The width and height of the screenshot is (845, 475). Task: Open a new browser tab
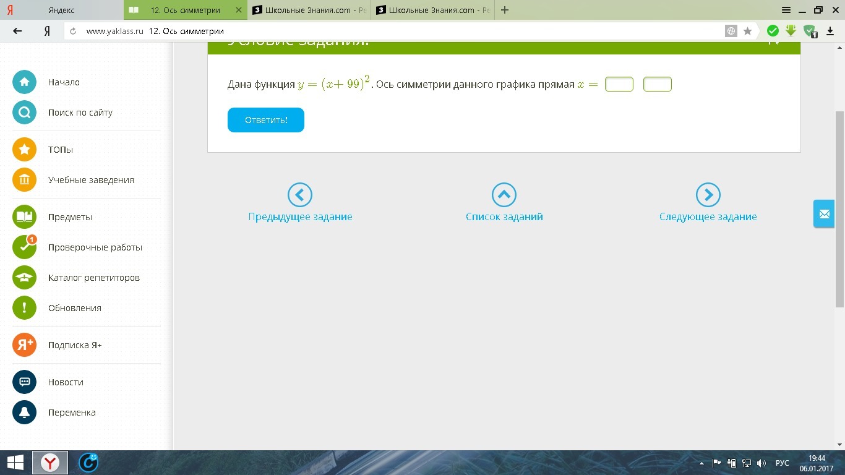(x=505, y=10)
